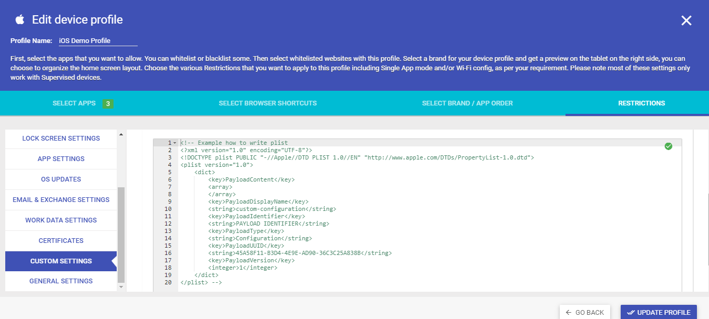The height and width of the screenshot is (319, 709).
Task: Click the green validation checkmark in editor
Action: tap(669, 146)
